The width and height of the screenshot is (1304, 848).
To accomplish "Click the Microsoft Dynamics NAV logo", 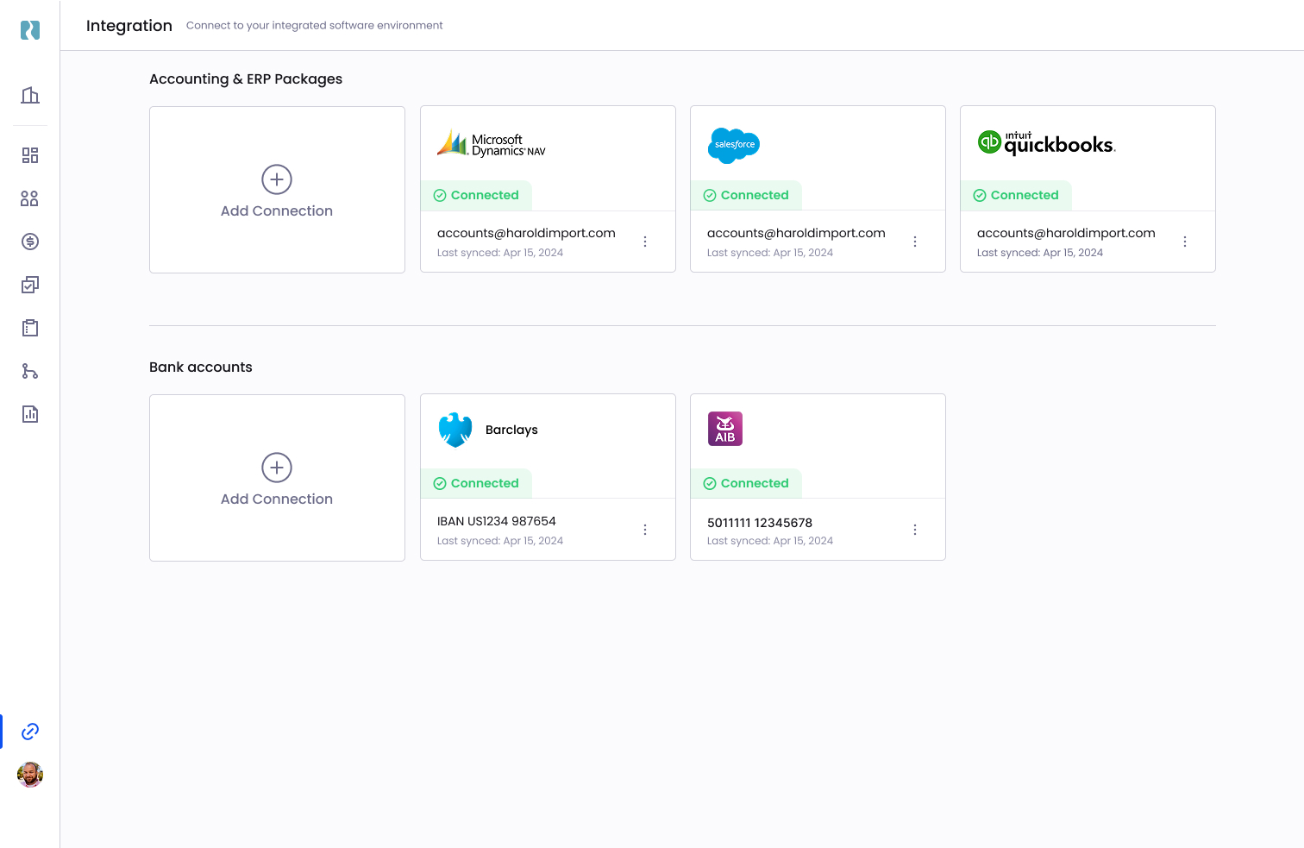I will tap(492, 143).
